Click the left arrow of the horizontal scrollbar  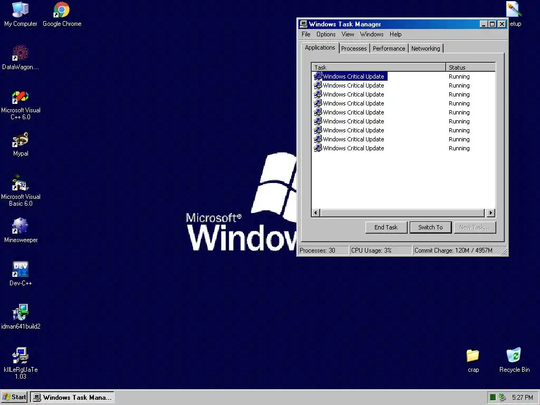315,213
